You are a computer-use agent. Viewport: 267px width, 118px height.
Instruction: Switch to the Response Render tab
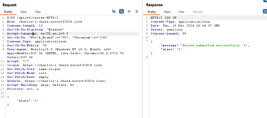coord(198,12)
